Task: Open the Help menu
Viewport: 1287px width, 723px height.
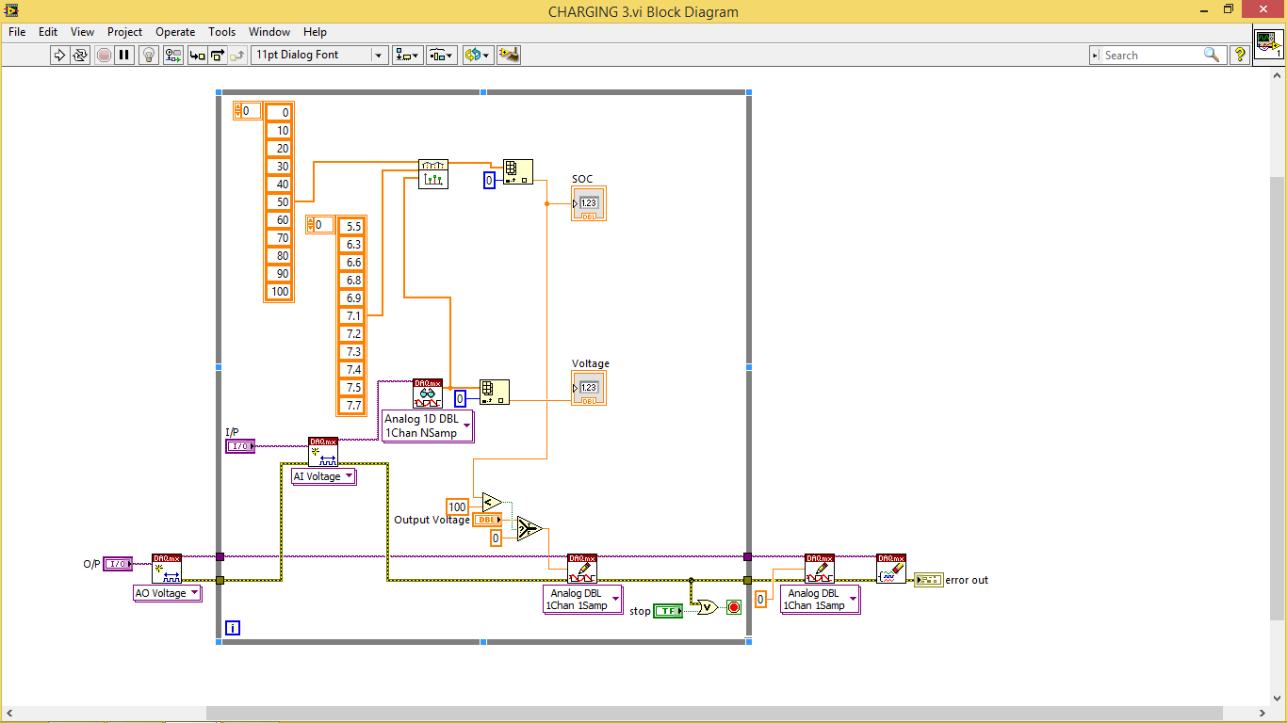Action: [x=315, y=31]
